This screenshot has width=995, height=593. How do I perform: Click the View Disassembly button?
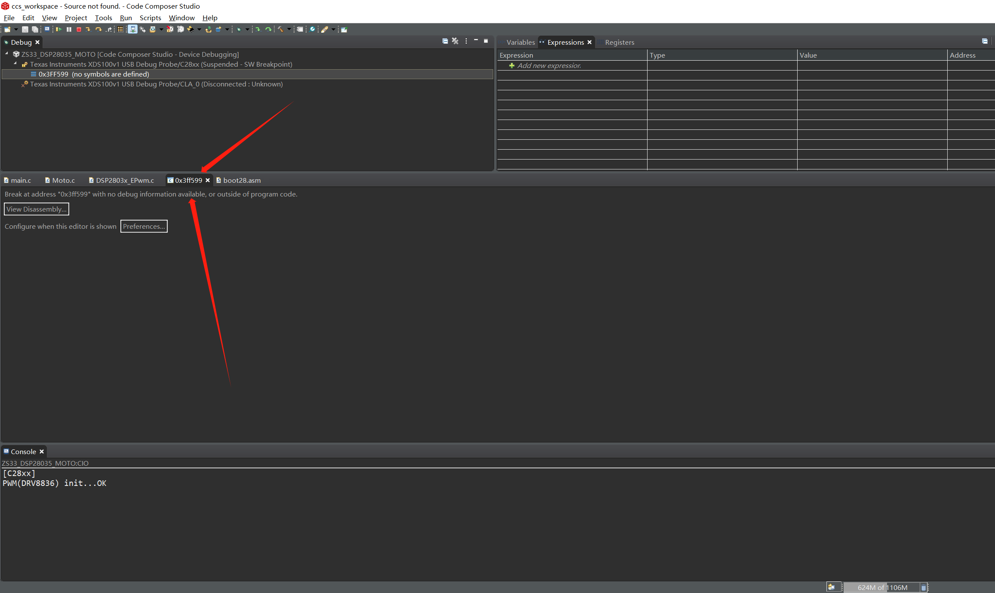37,209
